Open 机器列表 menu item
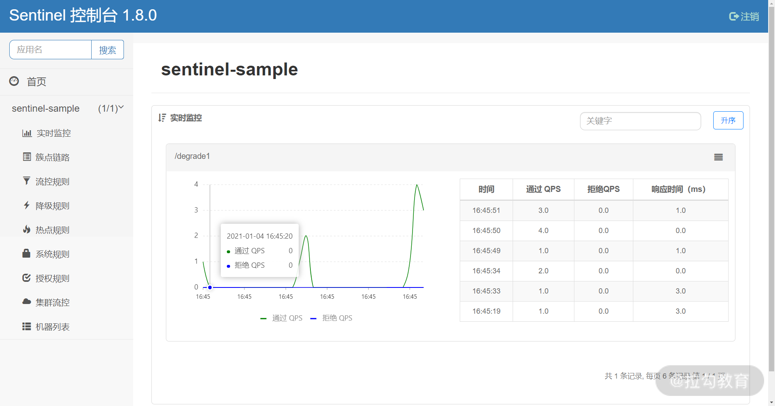This screenshot has height=406, width=775. (52, 327)
